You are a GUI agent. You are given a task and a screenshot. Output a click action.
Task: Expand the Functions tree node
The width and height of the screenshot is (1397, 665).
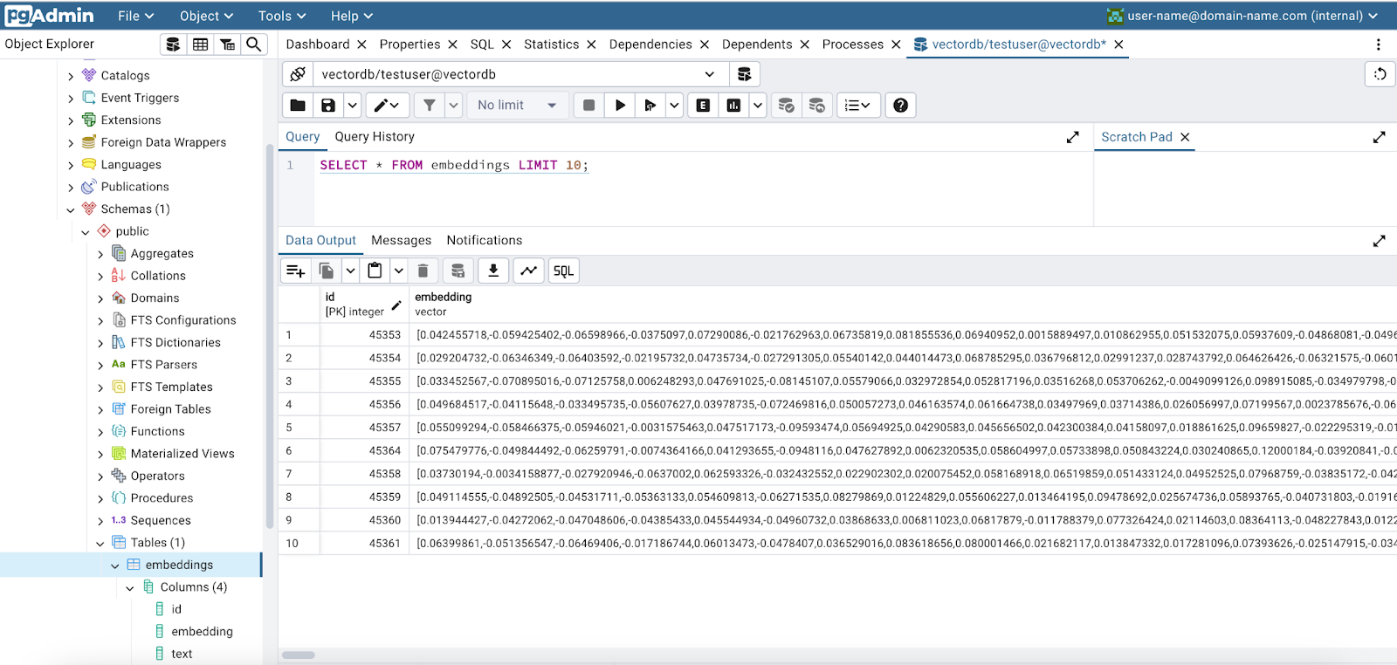pyautogui.click(x=100, y=432)
